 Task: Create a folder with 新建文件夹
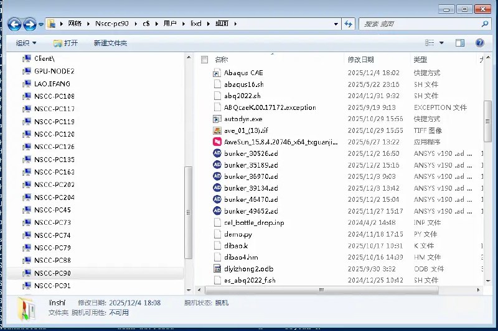point(110,43)
